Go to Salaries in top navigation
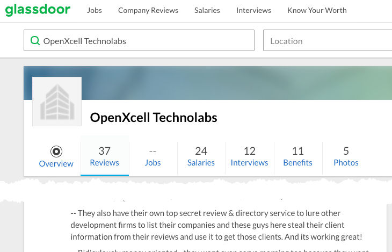Viewport: 392px width, 252px height. click(207, 10)
